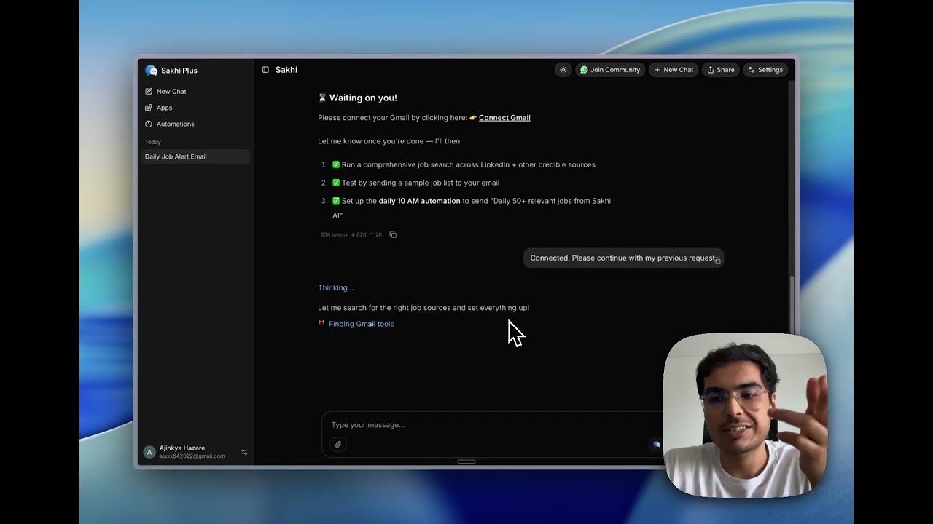Click the sidebar edit icon beside New Chat

[149, 92]
